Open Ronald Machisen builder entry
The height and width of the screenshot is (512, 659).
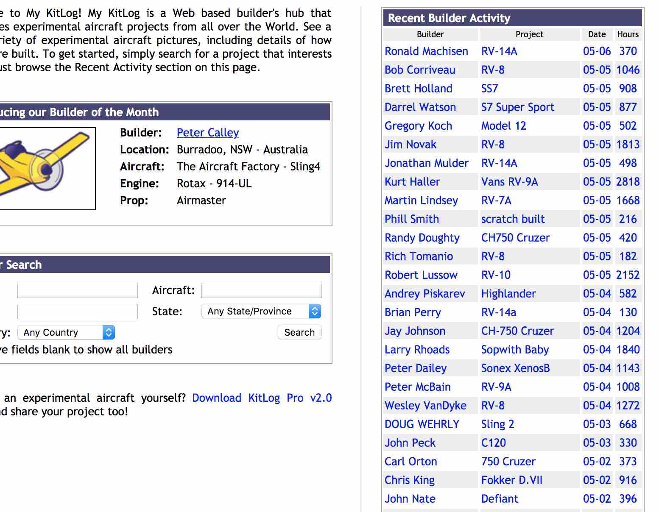(x=426, y=51)
